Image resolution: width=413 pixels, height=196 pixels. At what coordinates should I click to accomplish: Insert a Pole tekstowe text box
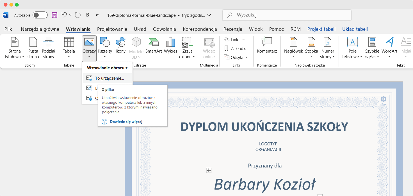(x=352, y=48)
